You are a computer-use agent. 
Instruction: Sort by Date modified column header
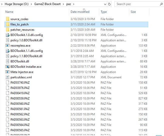click(80, 12)
